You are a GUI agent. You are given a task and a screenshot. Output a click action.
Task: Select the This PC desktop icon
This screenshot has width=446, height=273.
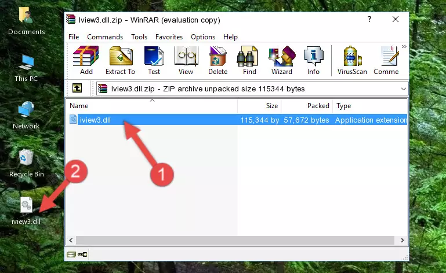click(26, 68)
